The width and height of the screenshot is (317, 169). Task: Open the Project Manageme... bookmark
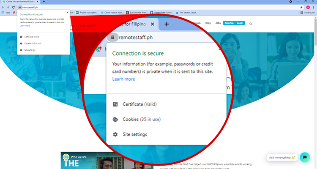click(87, 13)
